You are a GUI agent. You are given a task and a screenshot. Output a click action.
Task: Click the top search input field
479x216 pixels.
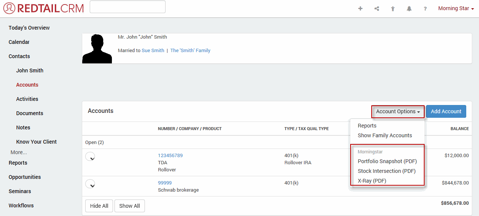click(127, 7)
